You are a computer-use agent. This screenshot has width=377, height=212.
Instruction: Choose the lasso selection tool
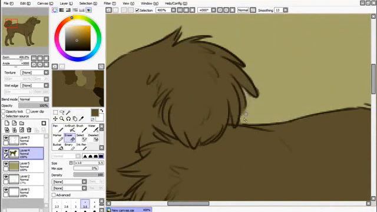(x=62, y=112)
